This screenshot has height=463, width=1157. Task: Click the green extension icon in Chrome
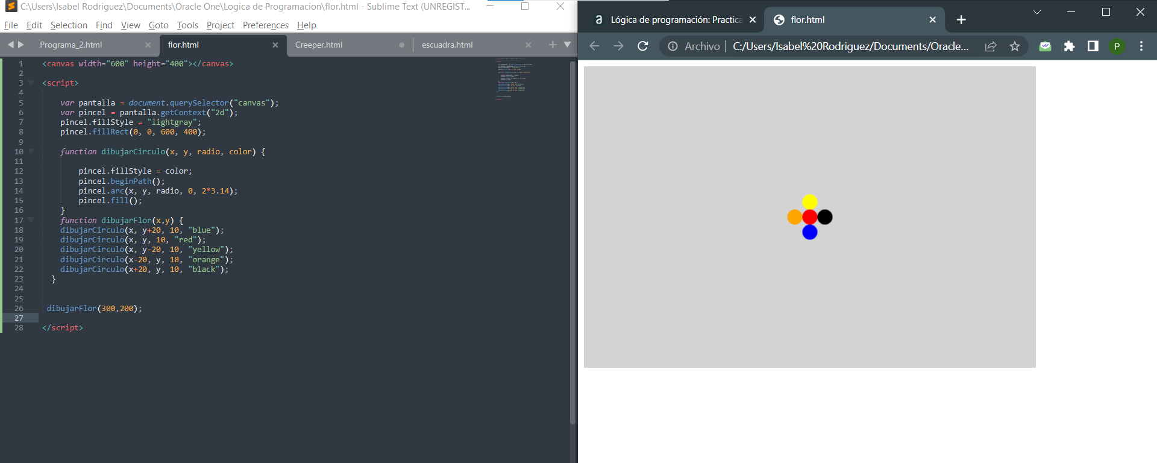click(1045, 46)
